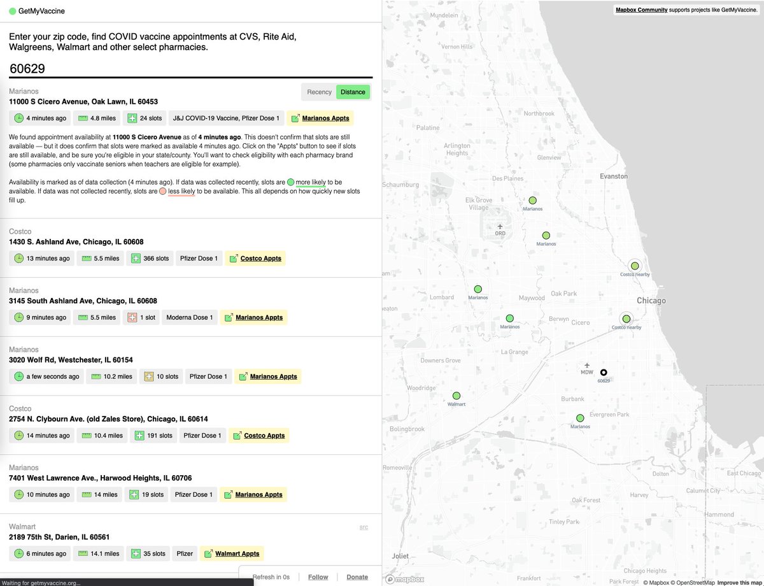The width and height of the screenshot is (764, 586).
Task: Sort results by Recency
Action: tap(319, 92)
